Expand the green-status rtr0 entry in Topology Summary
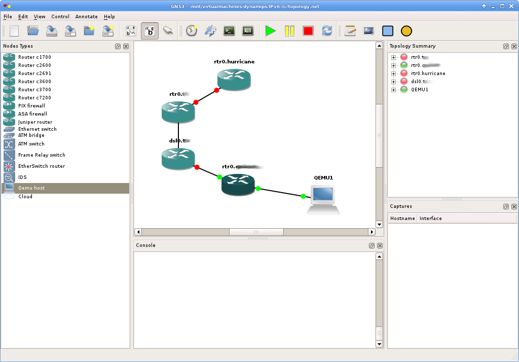 point(393,65)
